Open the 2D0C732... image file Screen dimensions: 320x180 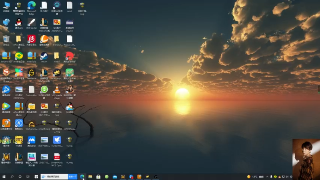[x=44, y=158]
